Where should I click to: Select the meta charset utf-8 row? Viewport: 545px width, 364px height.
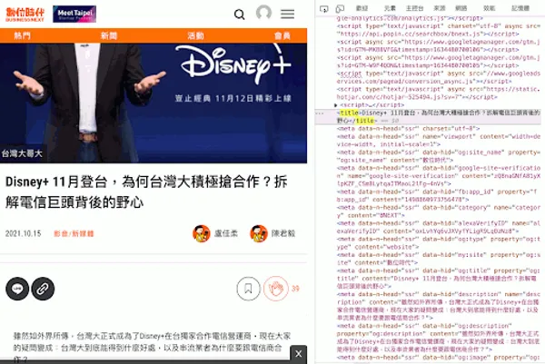(x=409, y=129)
